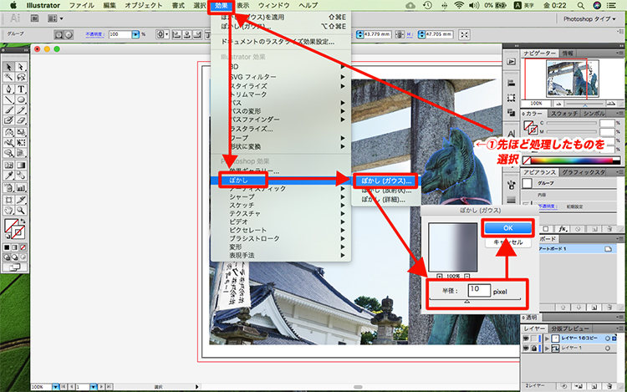
Task: Toggle visibility of レイヤー 1 layer
Action: pos(525,347)
